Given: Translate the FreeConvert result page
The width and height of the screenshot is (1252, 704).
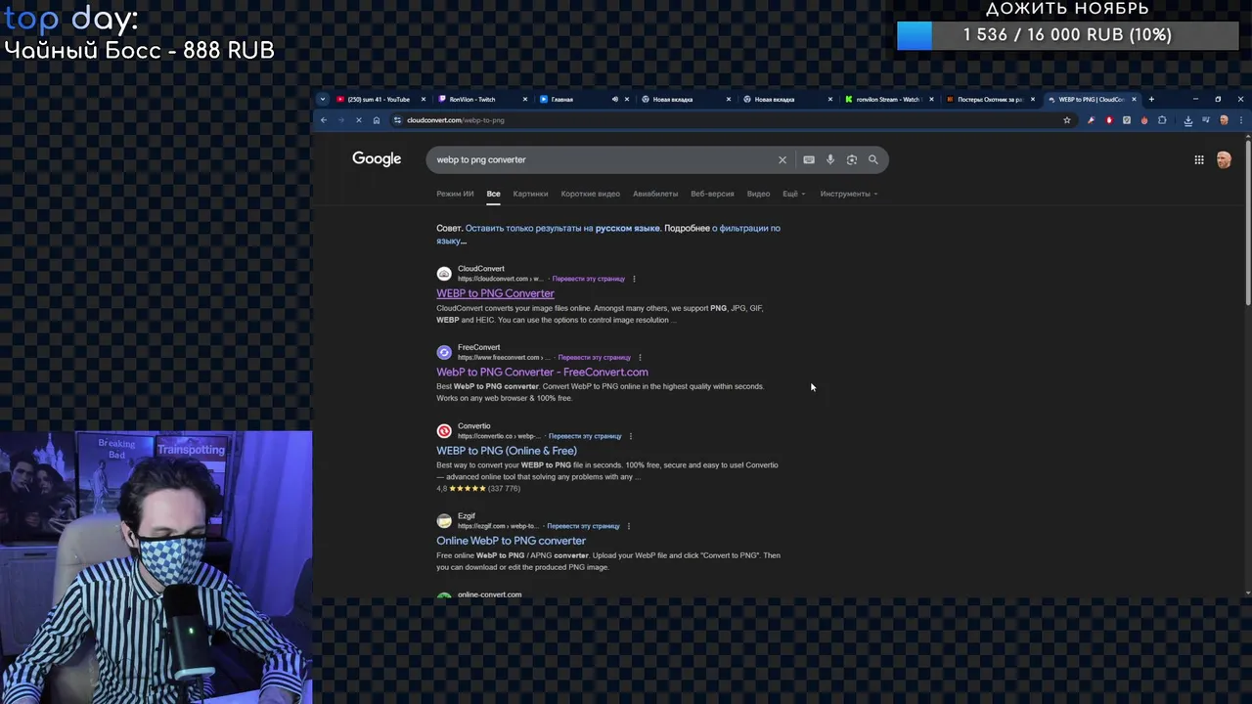Looking at the screenshot, I should coord(595,357).
